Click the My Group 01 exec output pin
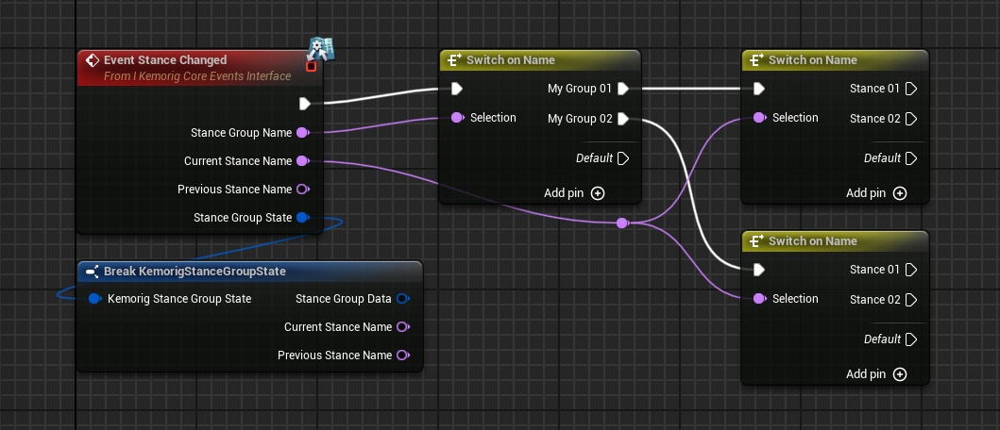1000x430 pixels. click(x=623, y=90)
